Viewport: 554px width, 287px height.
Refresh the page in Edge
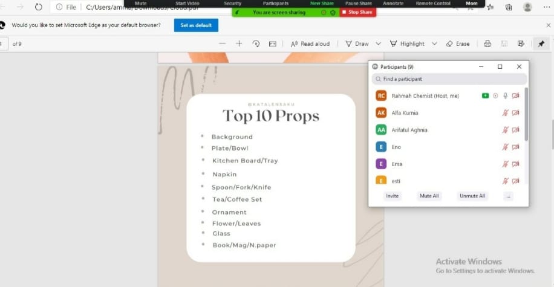pyautogui.click(x=39, y=7)
